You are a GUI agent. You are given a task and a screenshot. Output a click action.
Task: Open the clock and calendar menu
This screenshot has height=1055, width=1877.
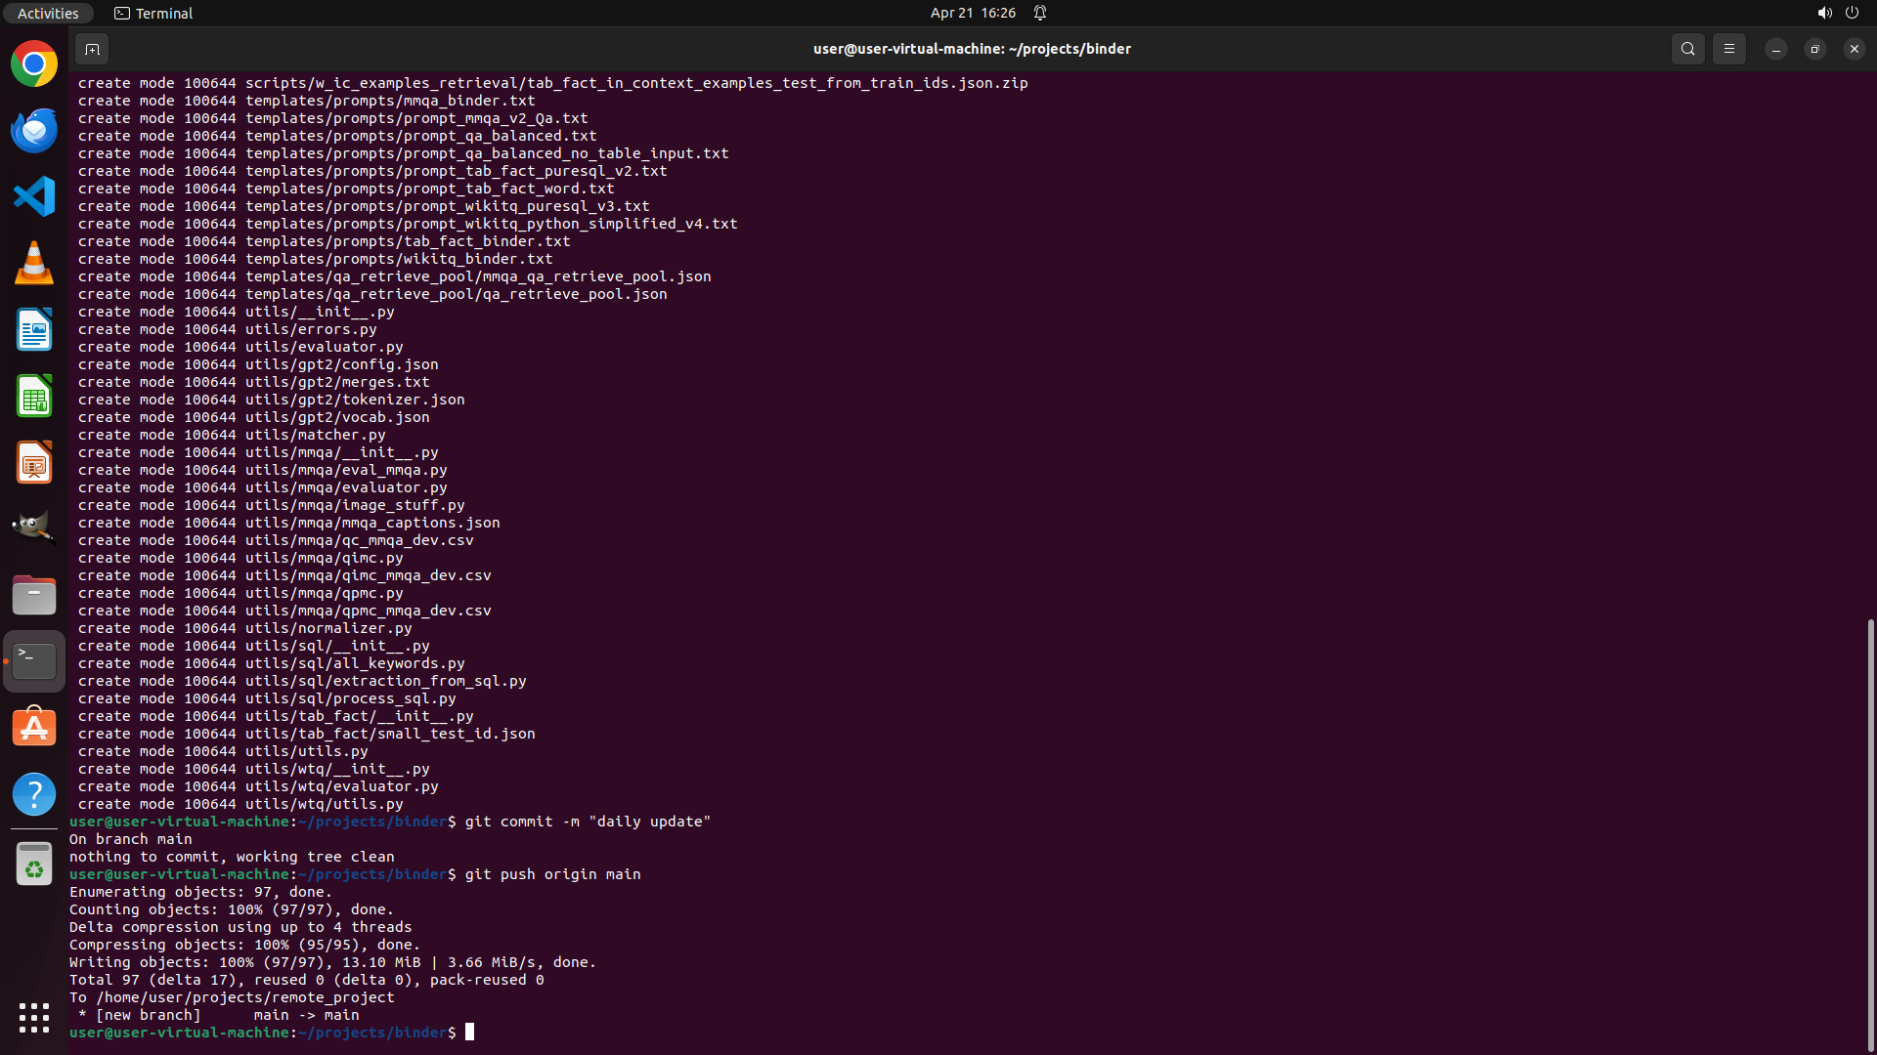click(x=973, y=13)
